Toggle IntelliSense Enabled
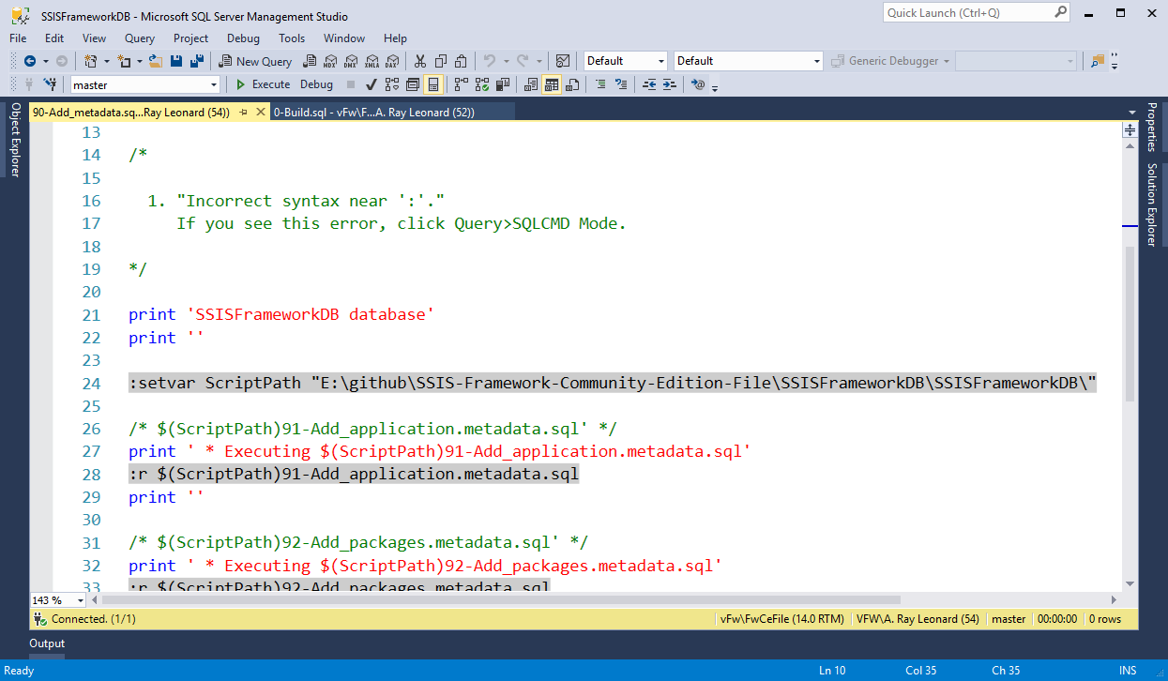The height and width of the screenshot is (681, 1168). [432, 84]
